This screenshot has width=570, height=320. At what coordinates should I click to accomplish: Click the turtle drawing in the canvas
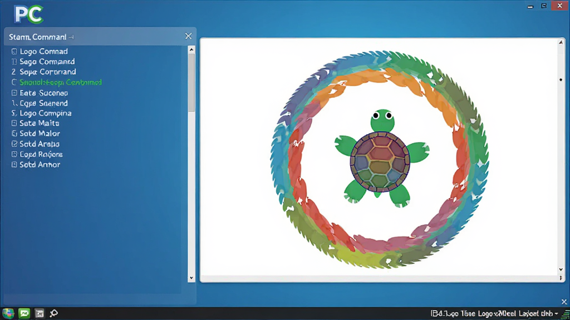[381, 158]
